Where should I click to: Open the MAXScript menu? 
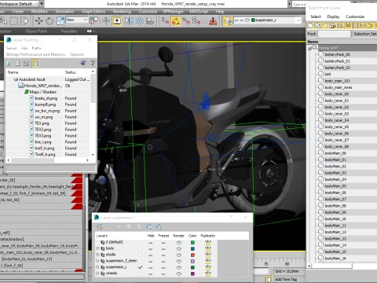199,12
